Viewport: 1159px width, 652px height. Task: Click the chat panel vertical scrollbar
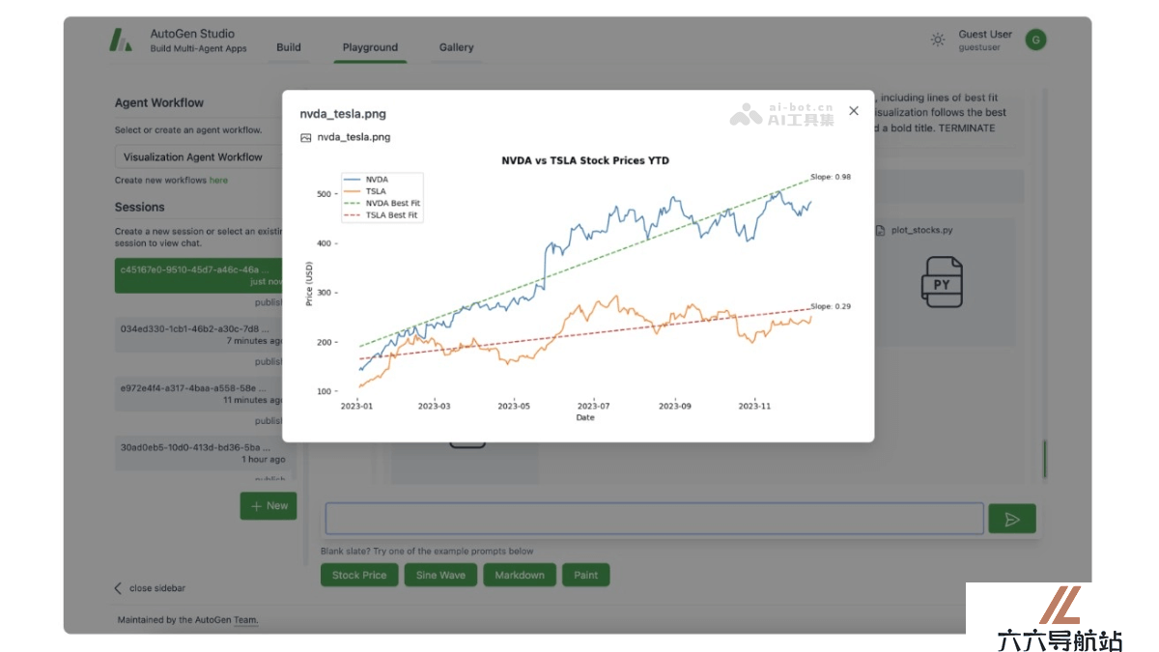click(x=1044, y=459)
